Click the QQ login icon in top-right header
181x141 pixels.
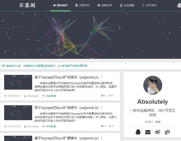179,5
